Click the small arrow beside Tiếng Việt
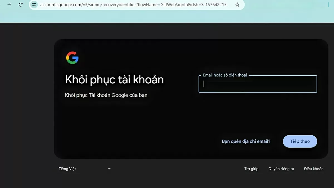Viewport: 334px width, 188px height. tap(109, 169)
